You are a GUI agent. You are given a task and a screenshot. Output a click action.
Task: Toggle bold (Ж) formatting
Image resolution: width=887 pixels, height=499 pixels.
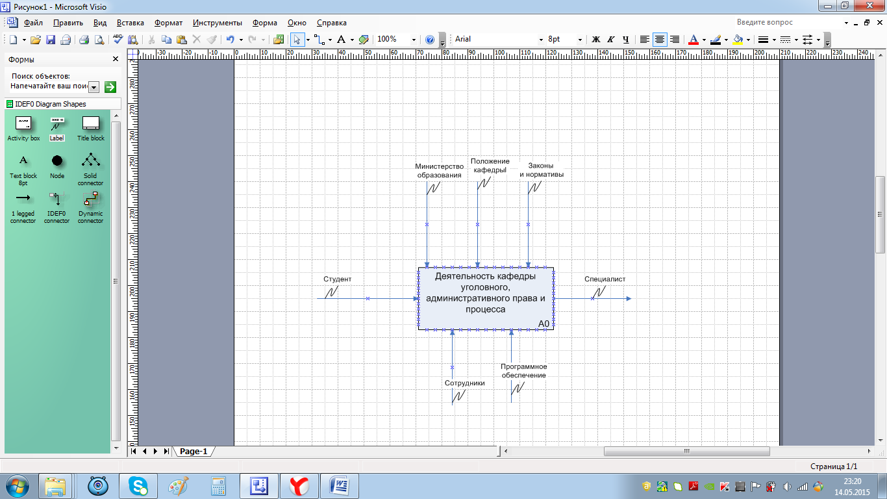(x=595, y=40)
